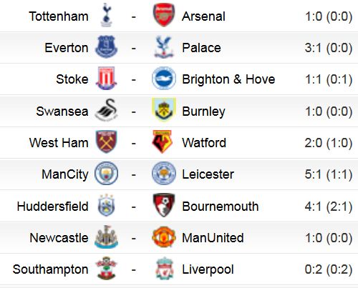
Task: Open the Southampton team name link
Action: click(50, 269)
